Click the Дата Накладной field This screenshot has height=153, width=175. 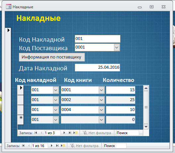click(97, 67)
